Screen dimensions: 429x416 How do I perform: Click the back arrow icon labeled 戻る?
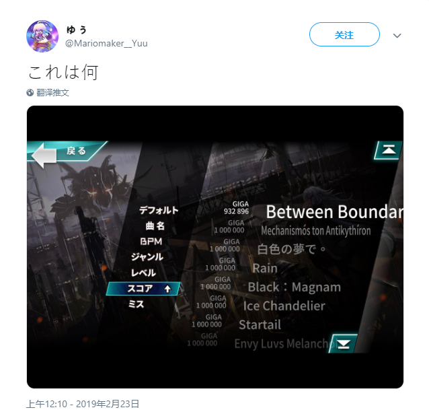45,155
